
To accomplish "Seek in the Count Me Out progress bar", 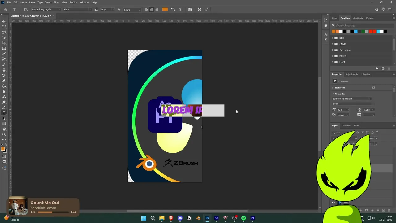I will click(53, 212).
